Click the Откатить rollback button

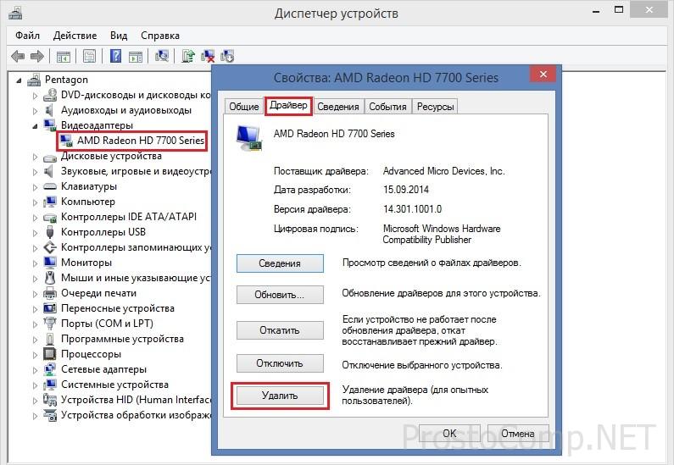point(280,330)
